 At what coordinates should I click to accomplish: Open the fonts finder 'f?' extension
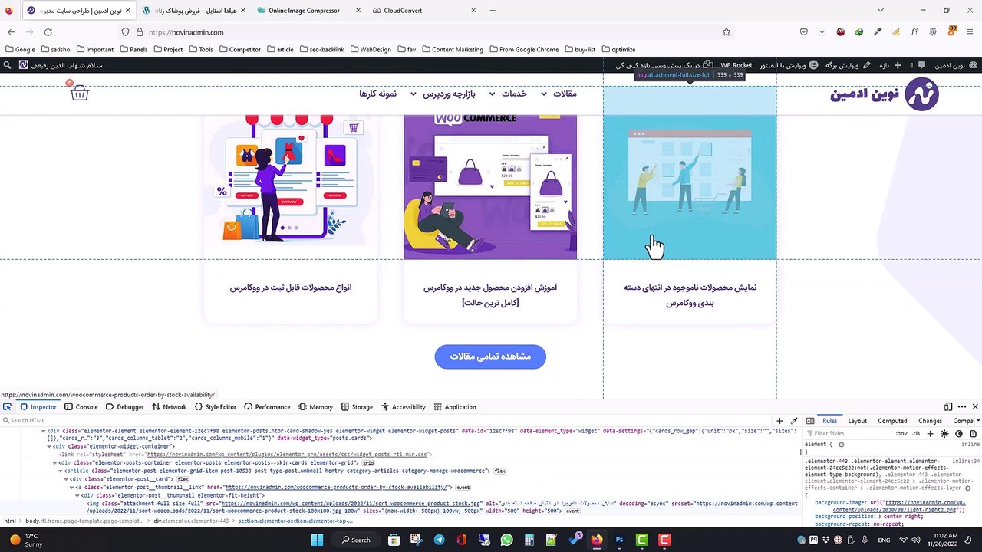click(x=914, y=32)
